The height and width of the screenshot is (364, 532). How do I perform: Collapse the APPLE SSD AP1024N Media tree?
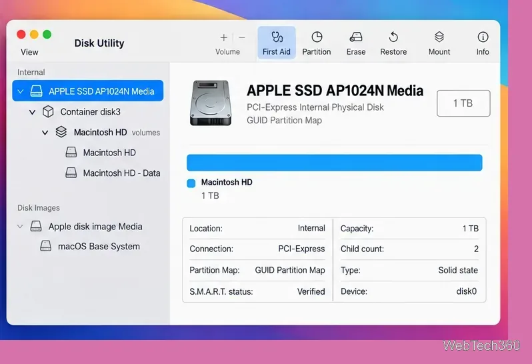pos(21,91)
